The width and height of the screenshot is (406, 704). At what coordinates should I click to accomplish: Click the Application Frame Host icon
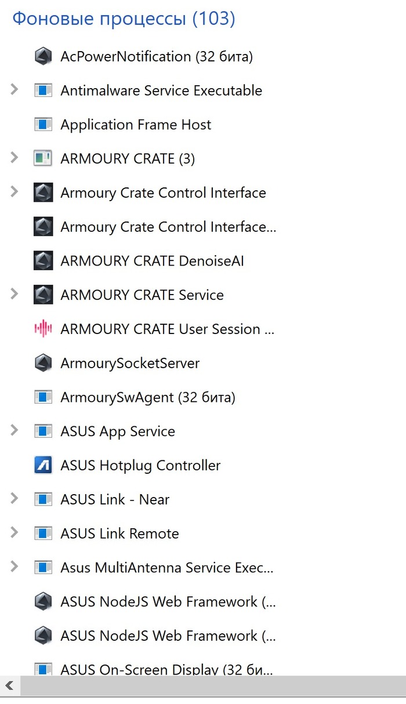tap(43, 125)
